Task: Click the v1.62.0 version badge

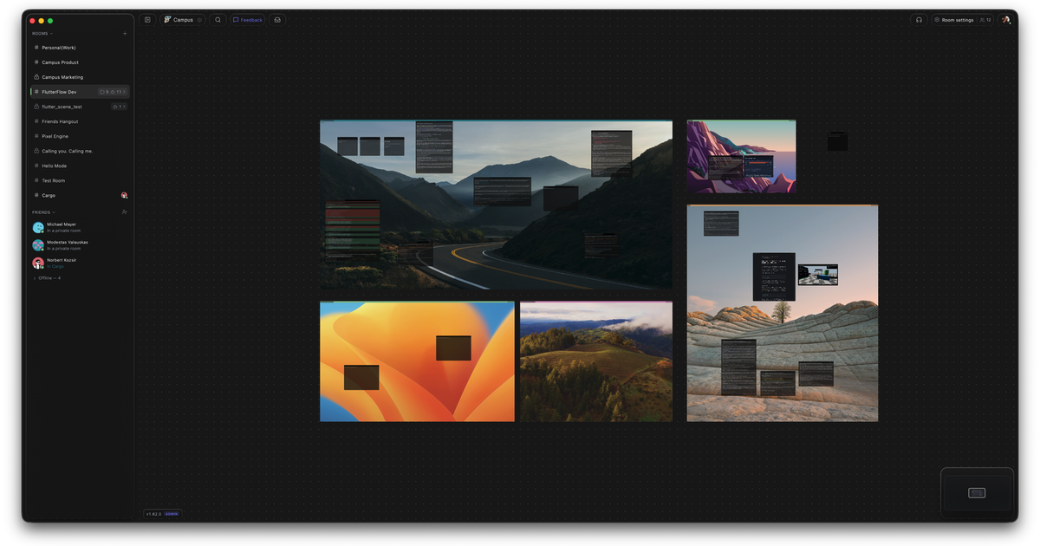Action: point(162,514)
